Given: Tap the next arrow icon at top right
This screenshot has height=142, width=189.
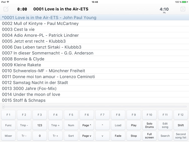Looking at the screenshot, I should (x=183, y=9).
